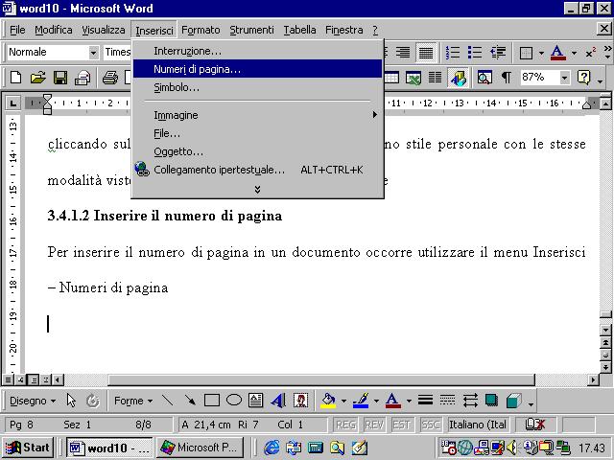Click spelling status book icon
This screenshot has height=460, width=614.
(x=534, y=425)
